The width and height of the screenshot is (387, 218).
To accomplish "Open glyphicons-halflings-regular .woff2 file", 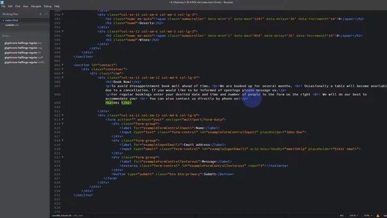I will coord(24,62).
